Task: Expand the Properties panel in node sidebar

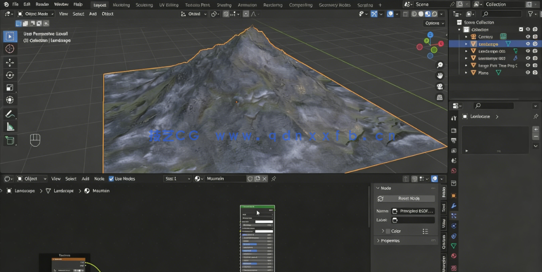Action: 378,241
